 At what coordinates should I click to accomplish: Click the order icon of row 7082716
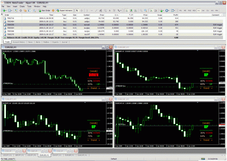5,18
